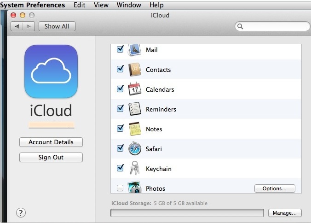
Task: Enable the Photos checkbox
Action: [x=120, y=188]
